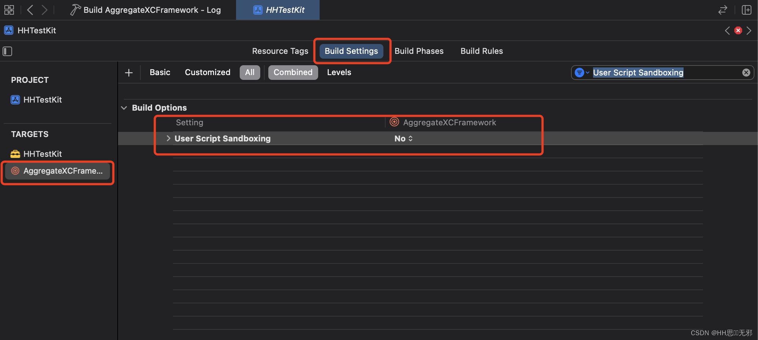This screenshot has height=340, width=758.
Task: Show Basic build settings
Action: click(x=160, y=72)
